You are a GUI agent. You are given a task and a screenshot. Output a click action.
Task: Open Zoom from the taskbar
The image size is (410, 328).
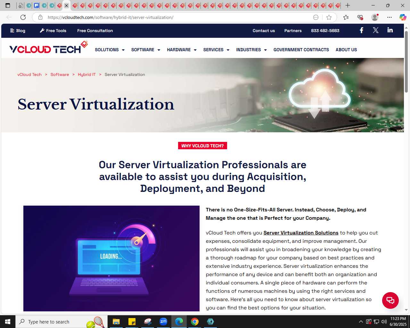[x=163, y=322]
